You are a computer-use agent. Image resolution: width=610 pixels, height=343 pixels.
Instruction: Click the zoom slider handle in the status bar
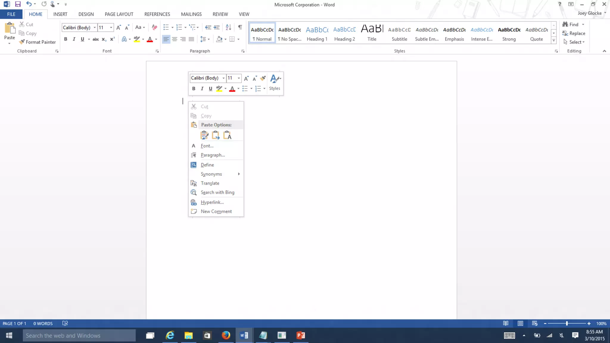click(567, 323)
